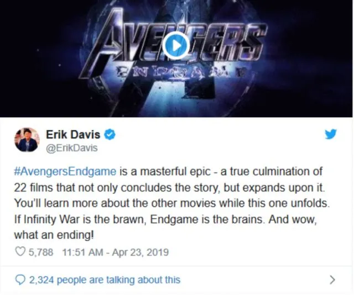Open the #AvengersEndgame hashtag
354x295 pixels.
click(x=65, y=171)
